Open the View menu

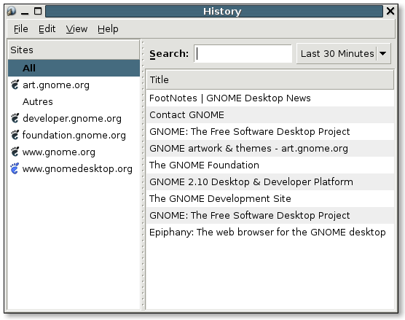pos(76,28)
